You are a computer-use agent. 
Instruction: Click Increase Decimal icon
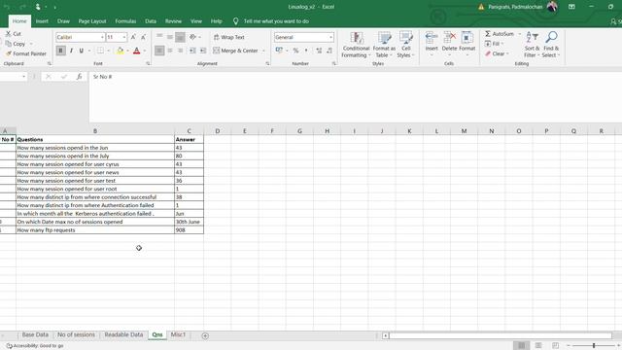point(319,51)
